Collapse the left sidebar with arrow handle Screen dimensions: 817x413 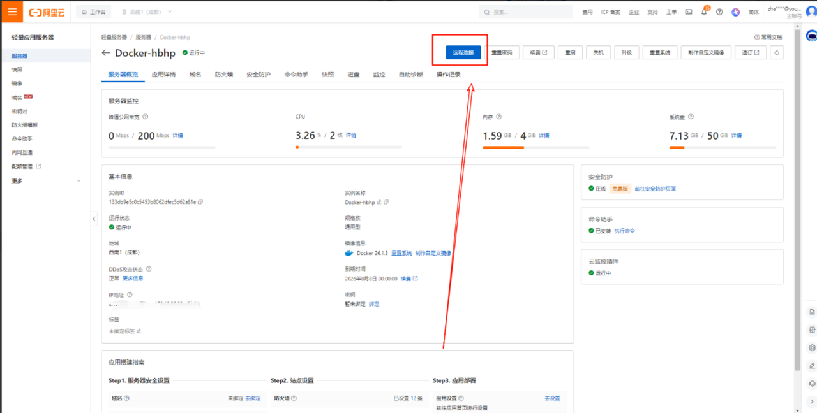tap(94, 219)
